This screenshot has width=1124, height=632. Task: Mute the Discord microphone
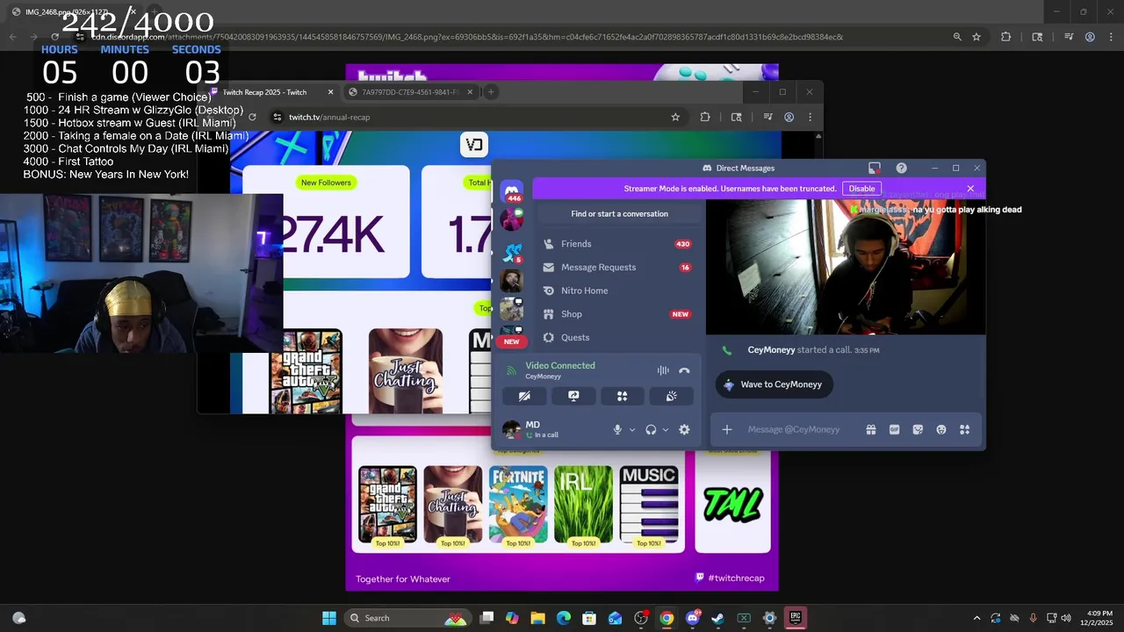click(617, 429)
